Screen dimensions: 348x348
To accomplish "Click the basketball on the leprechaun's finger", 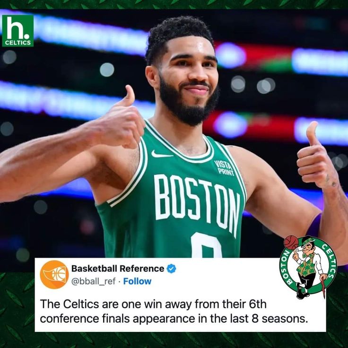I will tap(291, 243).
